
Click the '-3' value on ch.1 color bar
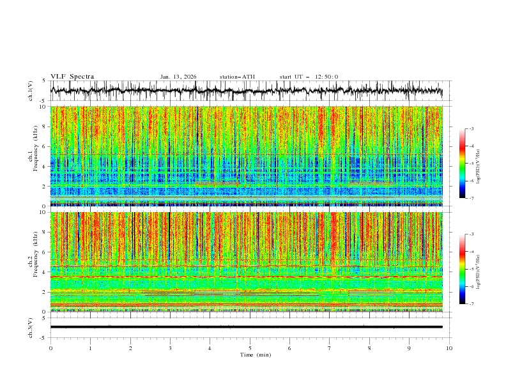[x=471, y=128]
